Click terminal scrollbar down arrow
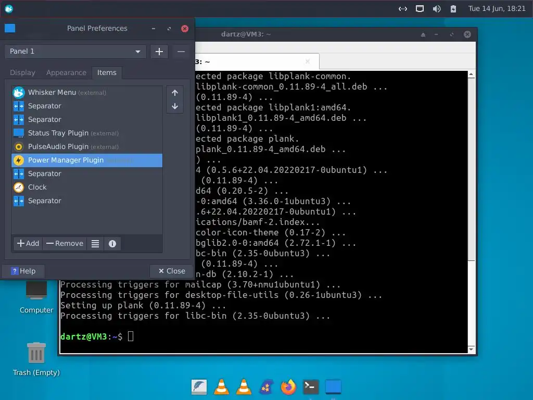 (x=471, y=349)
